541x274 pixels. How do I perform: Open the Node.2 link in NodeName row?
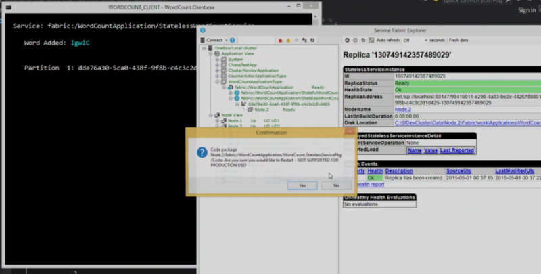click(x=402, y=110)
